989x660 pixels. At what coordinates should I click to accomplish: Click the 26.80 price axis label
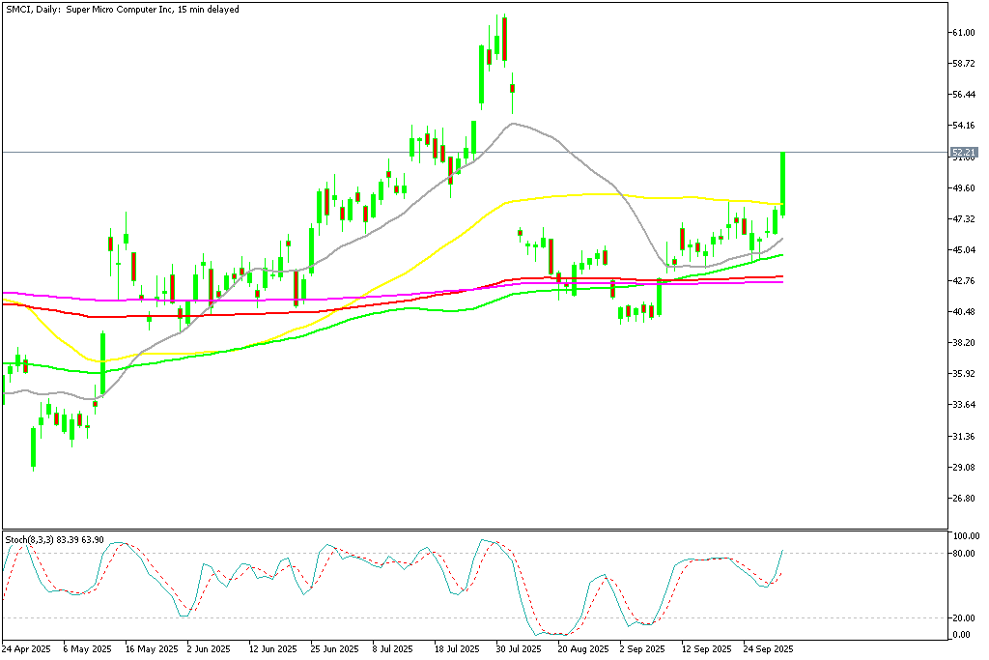(963, 499)
